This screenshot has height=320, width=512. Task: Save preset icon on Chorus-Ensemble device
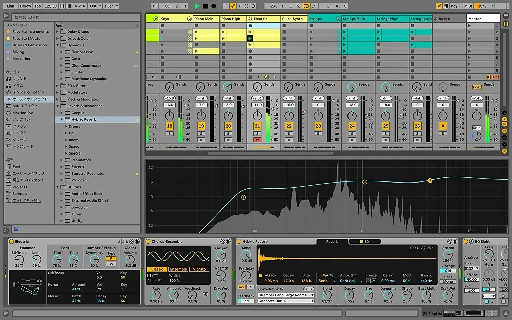point(228,242)
